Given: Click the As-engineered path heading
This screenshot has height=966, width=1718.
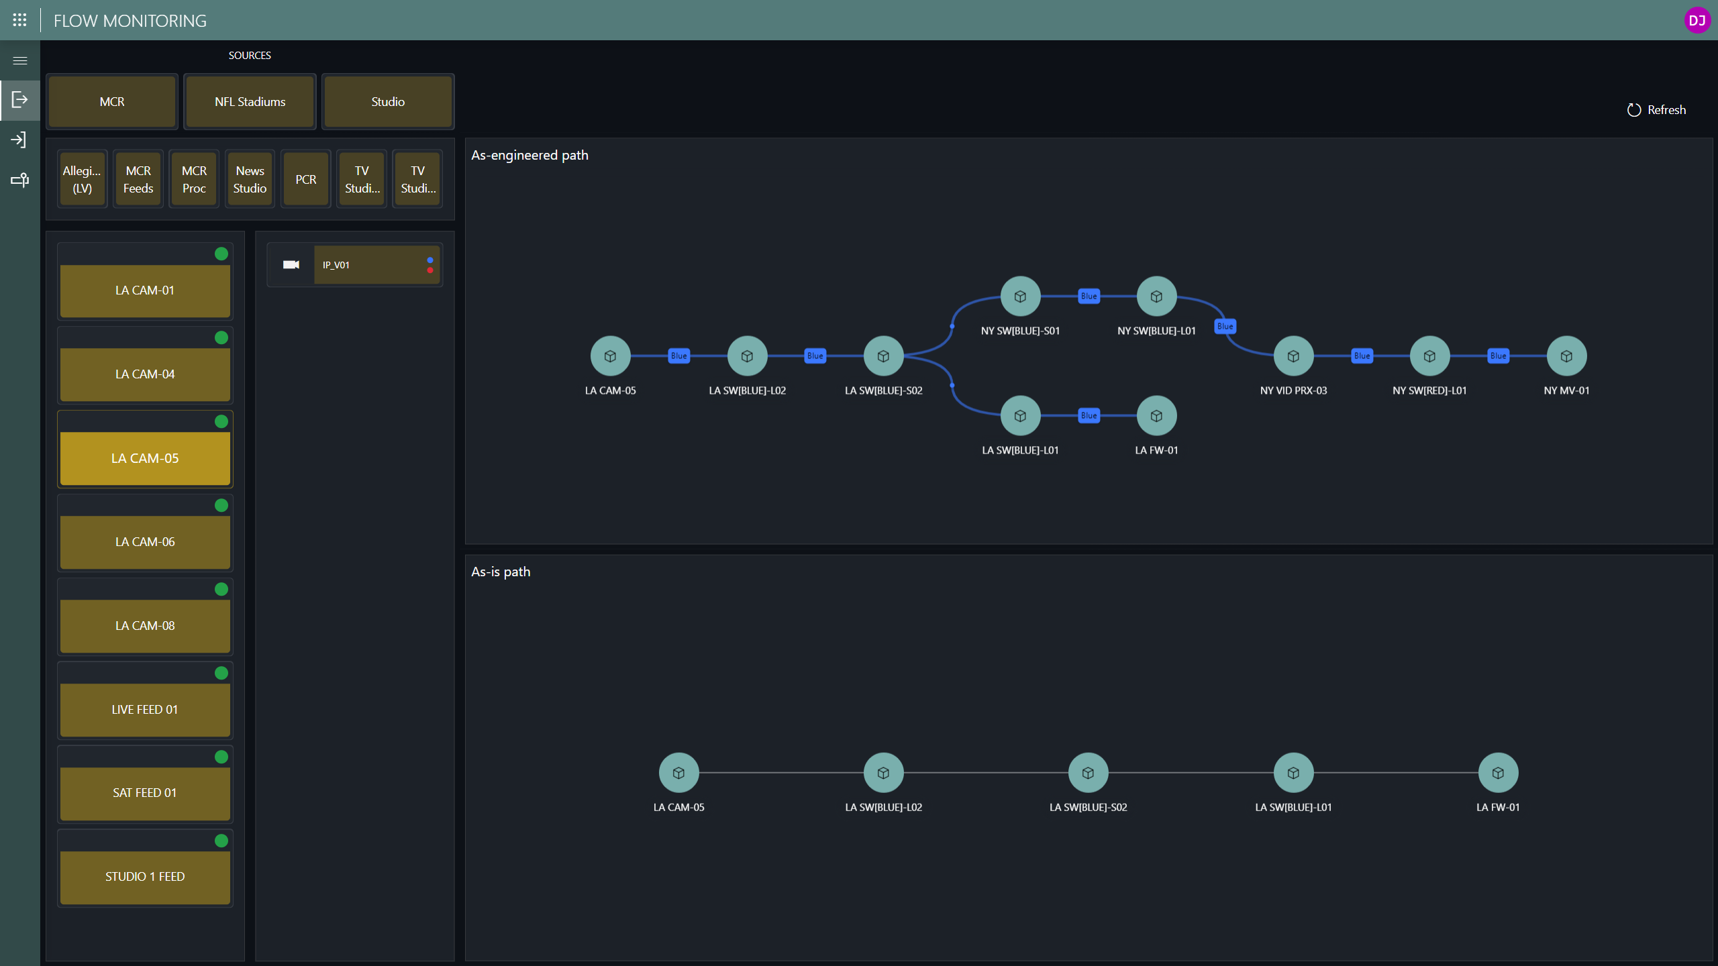Looking at the screenshot, I should tap(529, 155).
